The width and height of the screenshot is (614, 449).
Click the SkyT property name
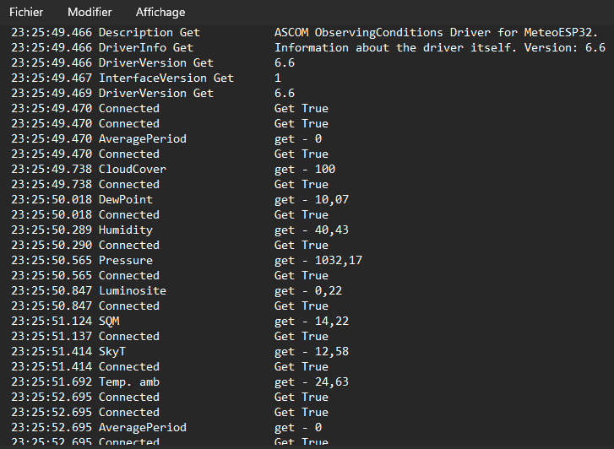coord(115,351)
